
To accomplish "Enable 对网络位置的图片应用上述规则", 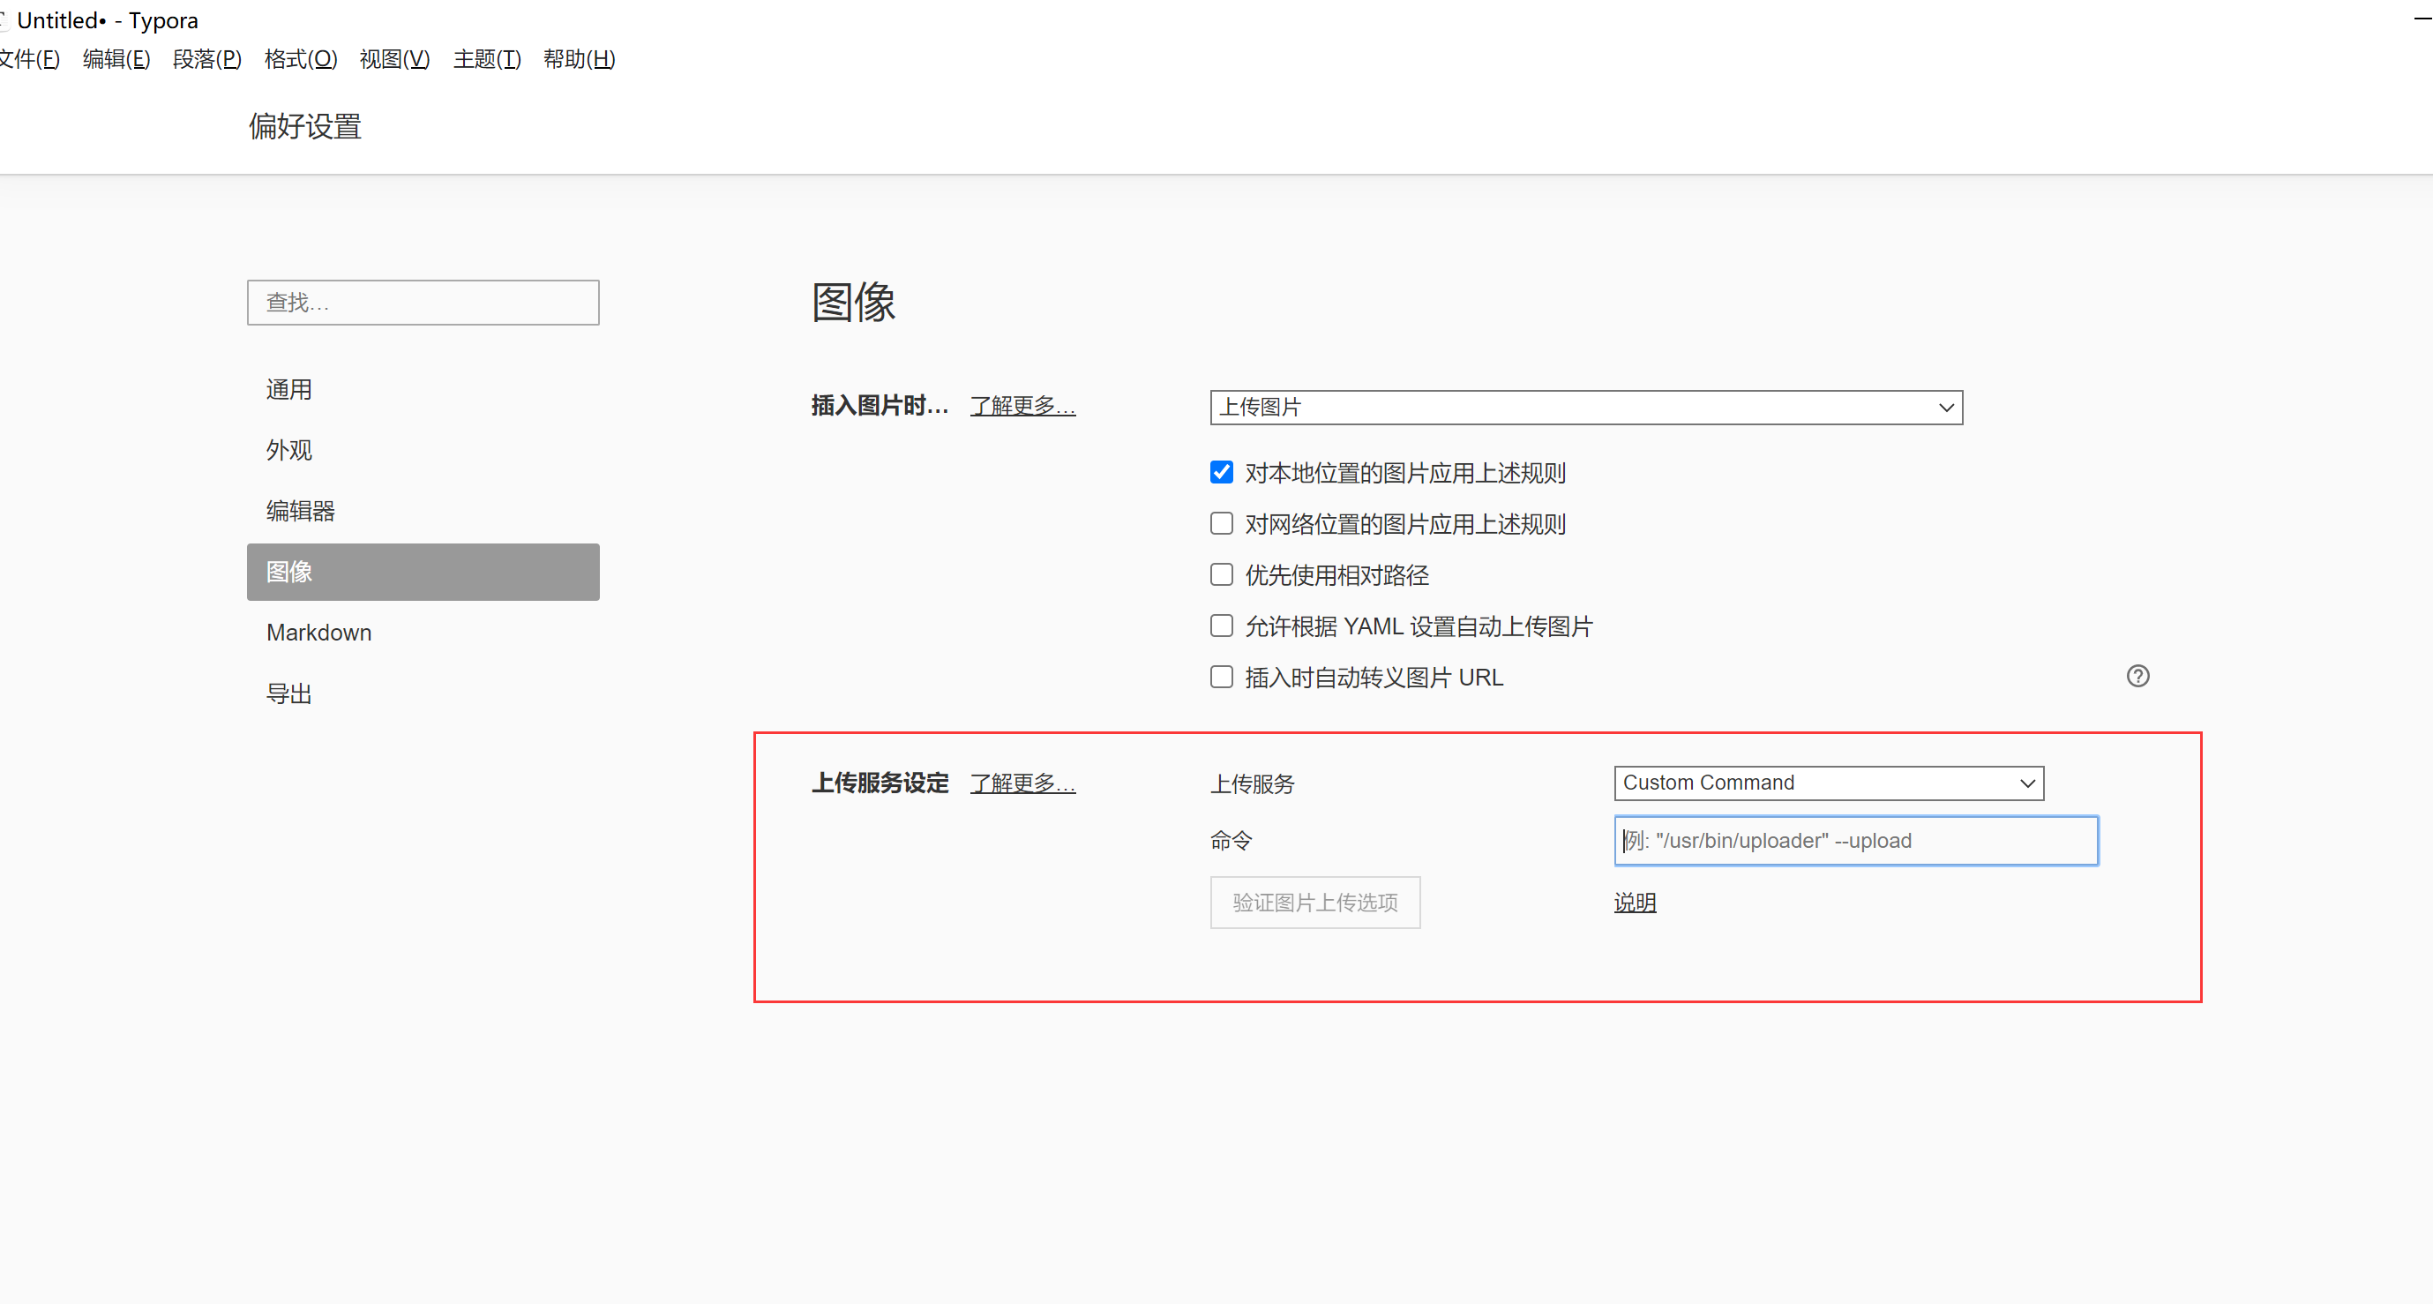I will point(1221,523).
